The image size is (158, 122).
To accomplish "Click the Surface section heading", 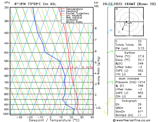I will 129,53.
